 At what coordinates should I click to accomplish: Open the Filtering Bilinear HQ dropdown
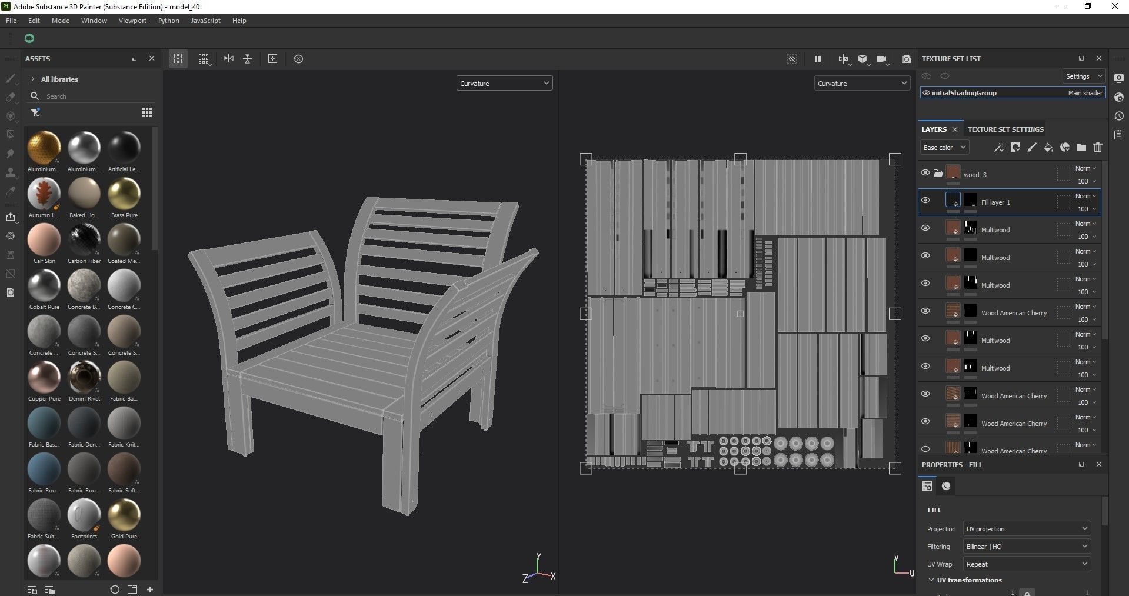point(1027,547)
